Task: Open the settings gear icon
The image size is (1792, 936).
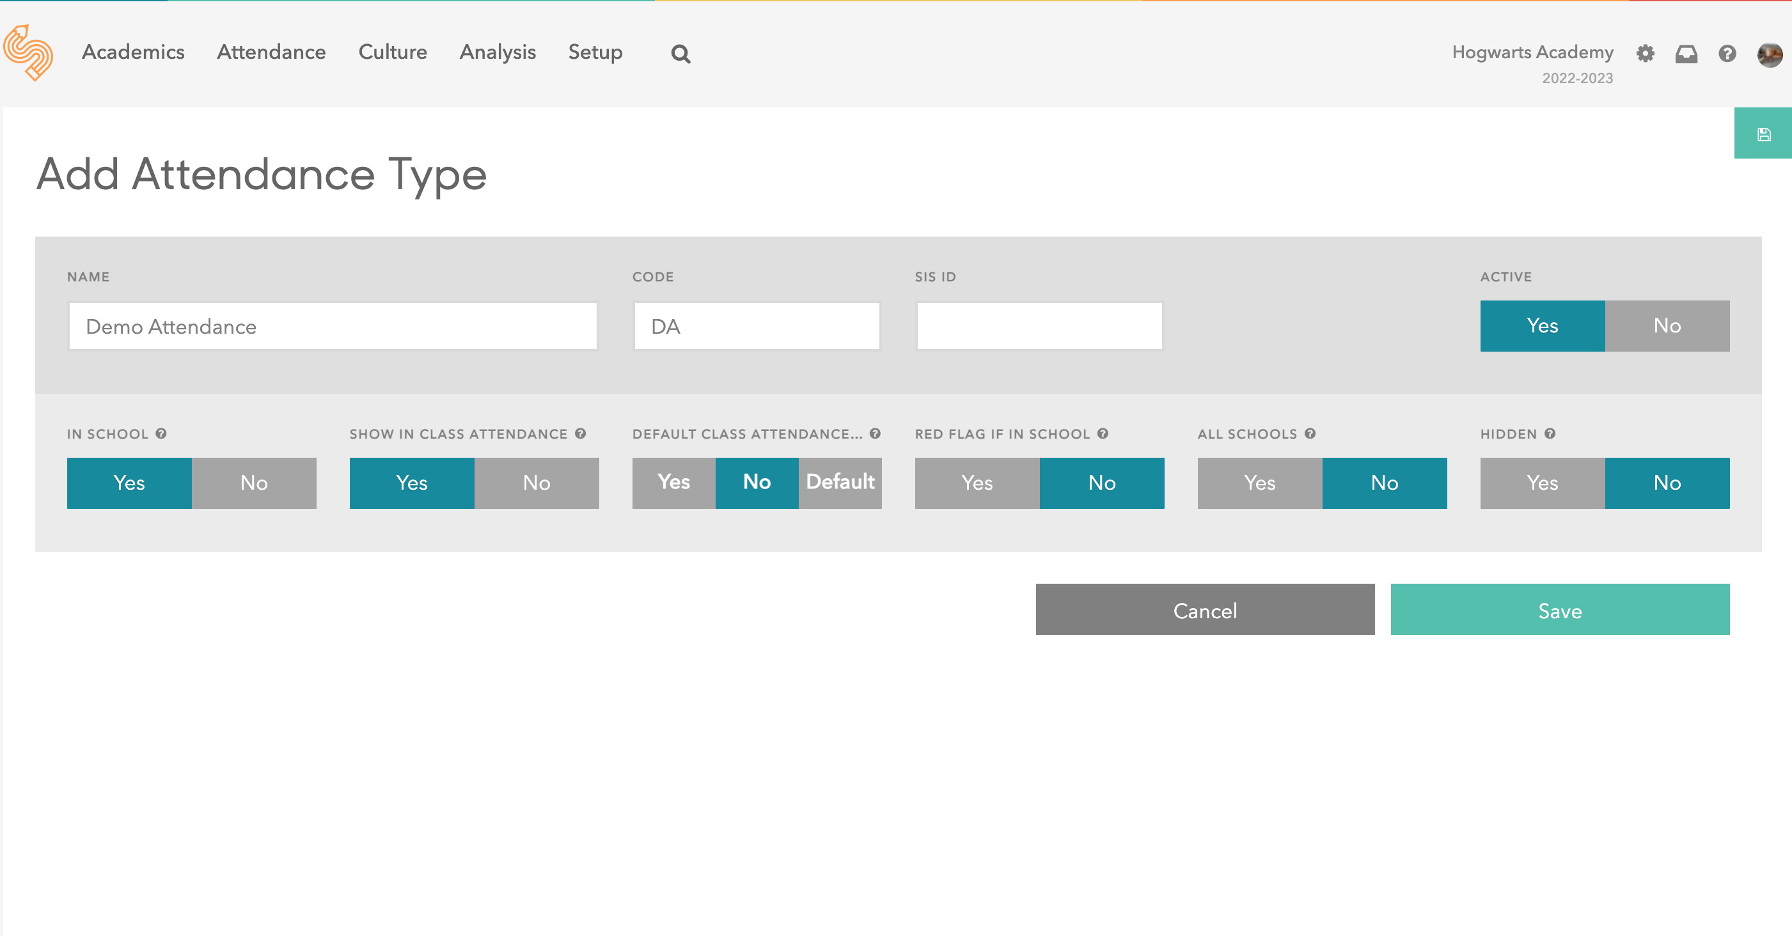Action: coord(1645,54)
